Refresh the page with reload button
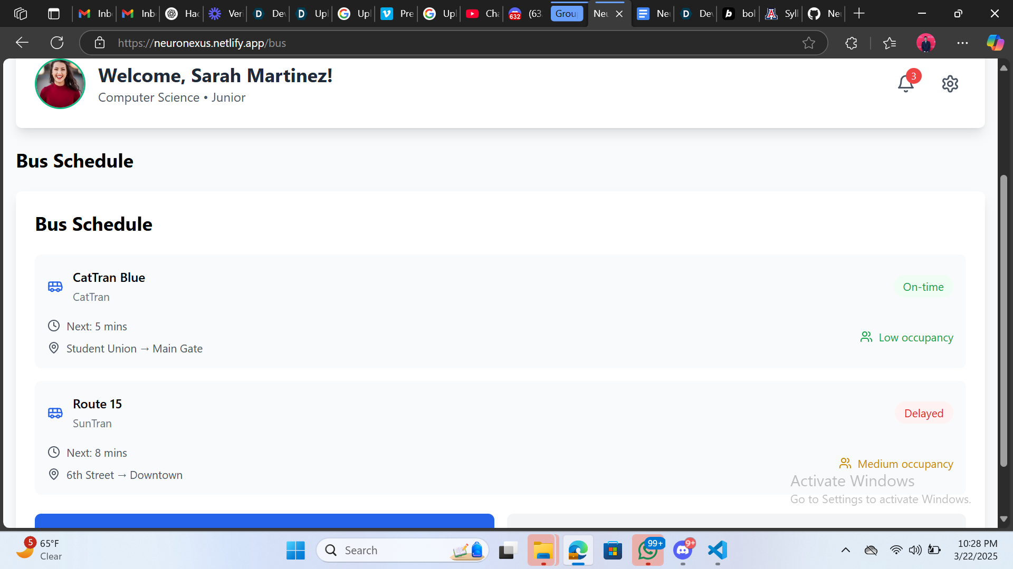Image resolution: width=1013 pixels, height=569 pixels. pos(57,43)
